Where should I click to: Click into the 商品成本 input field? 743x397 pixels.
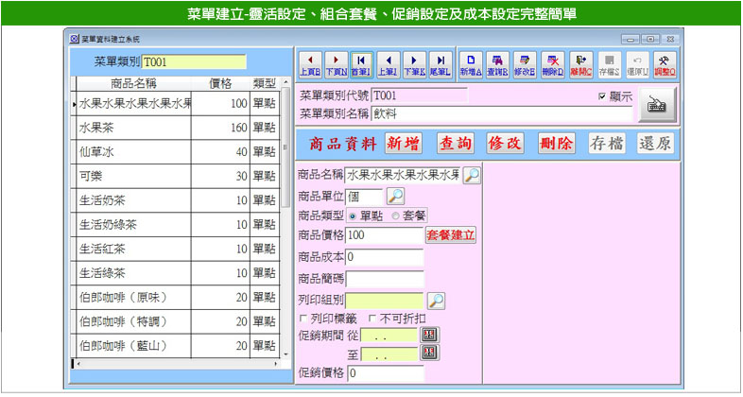[x=384, y=257]
